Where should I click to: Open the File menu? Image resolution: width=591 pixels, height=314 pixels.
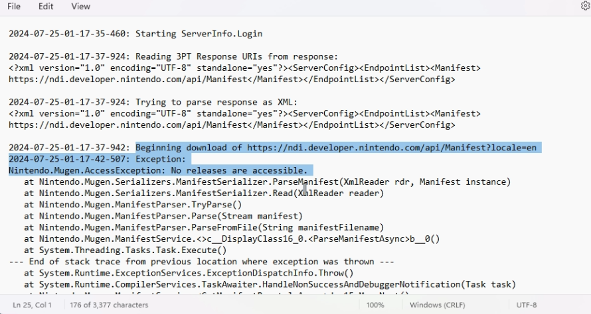14,7
